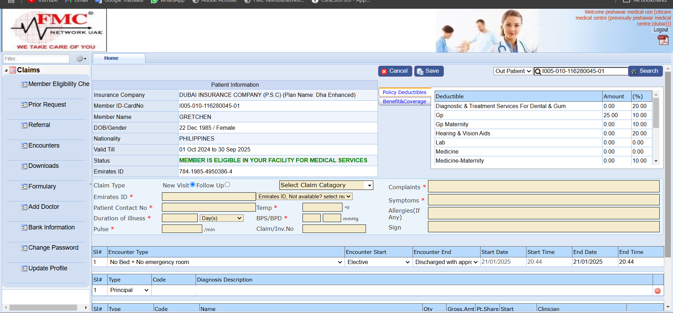Click the Logout link
673x313 pixels.
[x=660, y=30]
